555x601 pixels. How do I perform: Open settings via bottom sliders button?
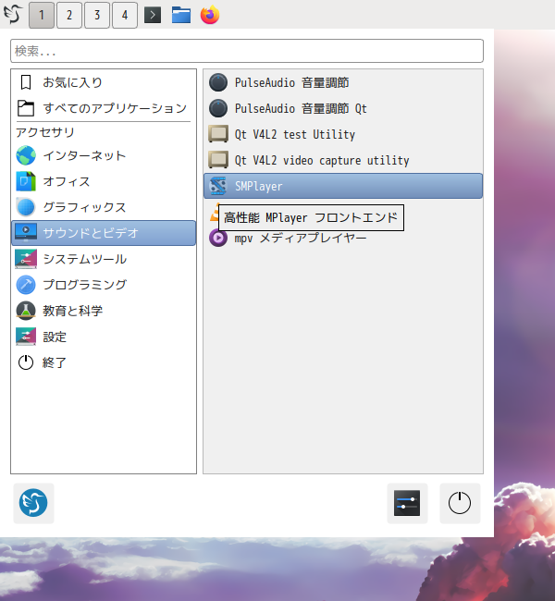pos(407,503)
